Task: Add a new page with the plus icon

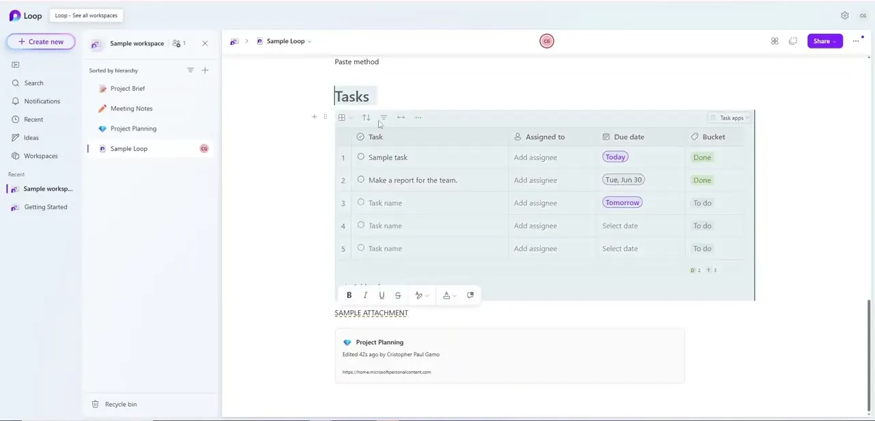Action: (x=205, y=70)
